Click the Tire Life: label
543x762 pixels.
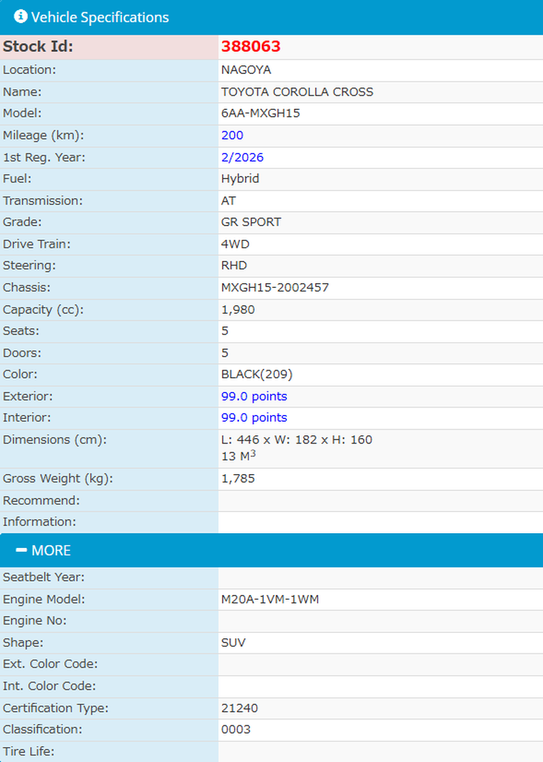pos(29,751)
